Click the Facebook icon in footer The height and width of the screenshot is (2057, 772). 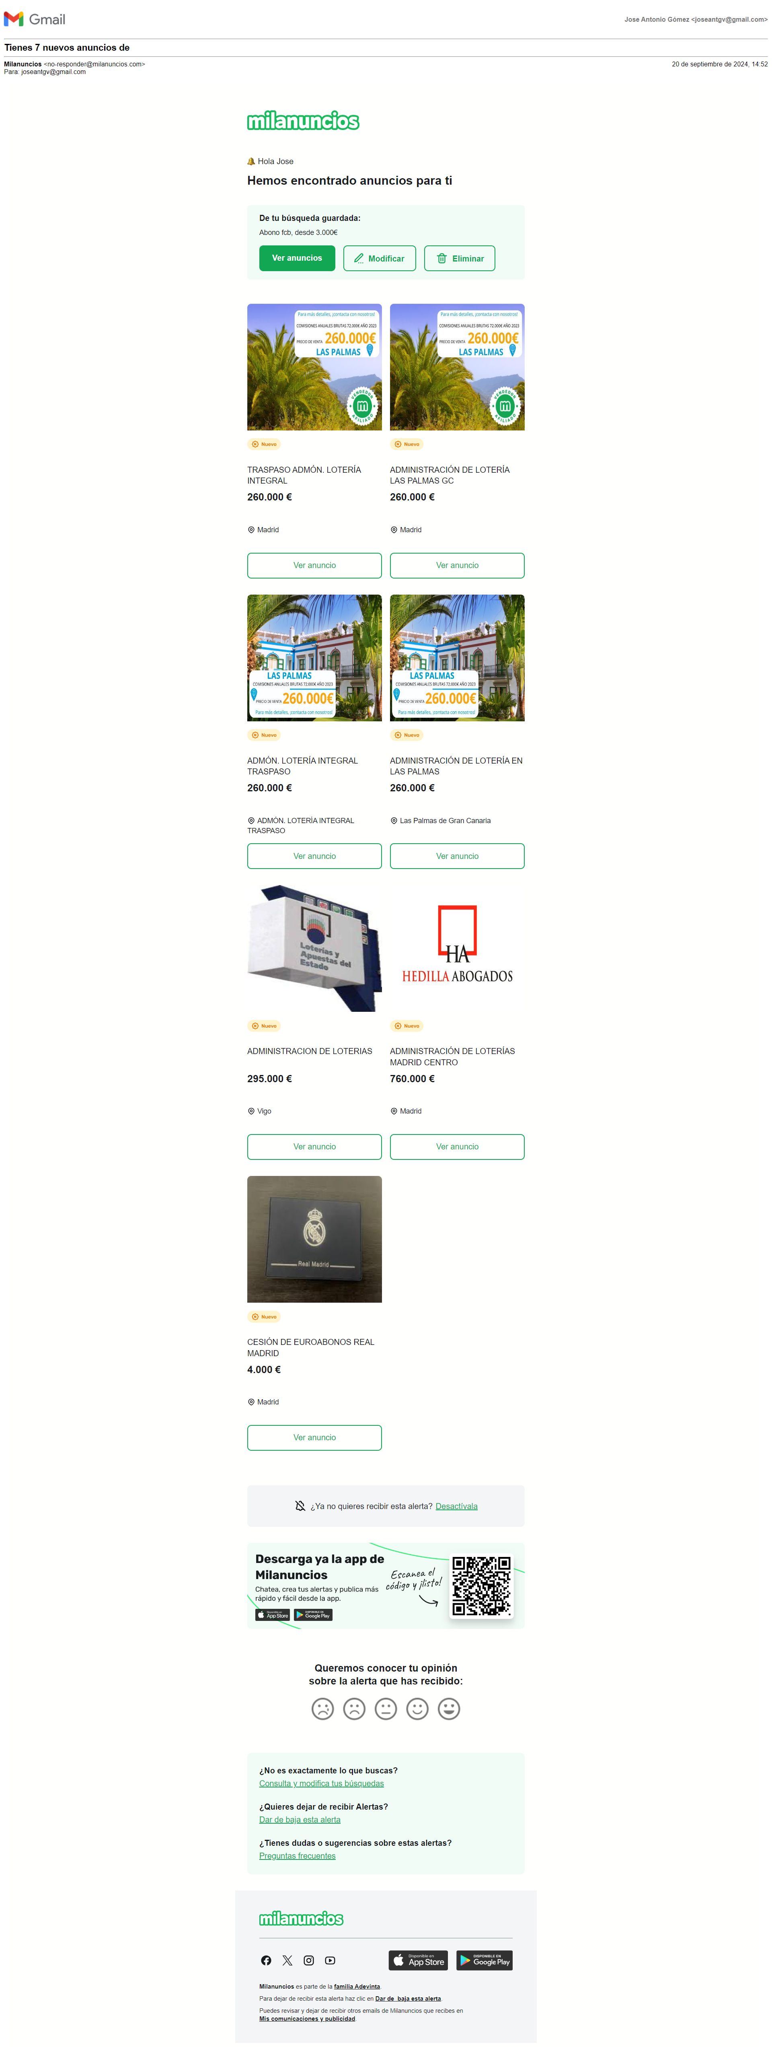(x=266, y=1960)
